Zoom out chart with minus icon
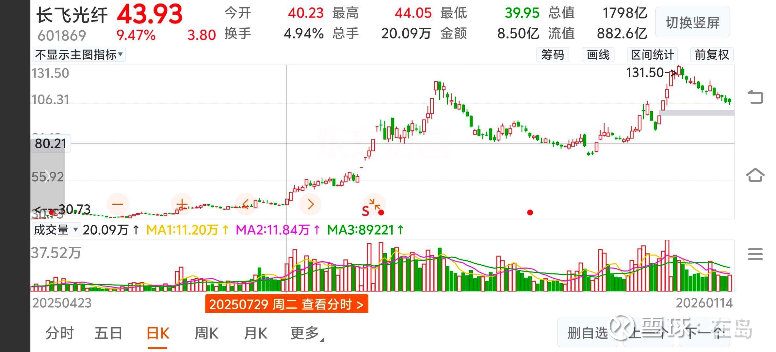Viewport: 776px width, 352px height. [x=118, y=204]
